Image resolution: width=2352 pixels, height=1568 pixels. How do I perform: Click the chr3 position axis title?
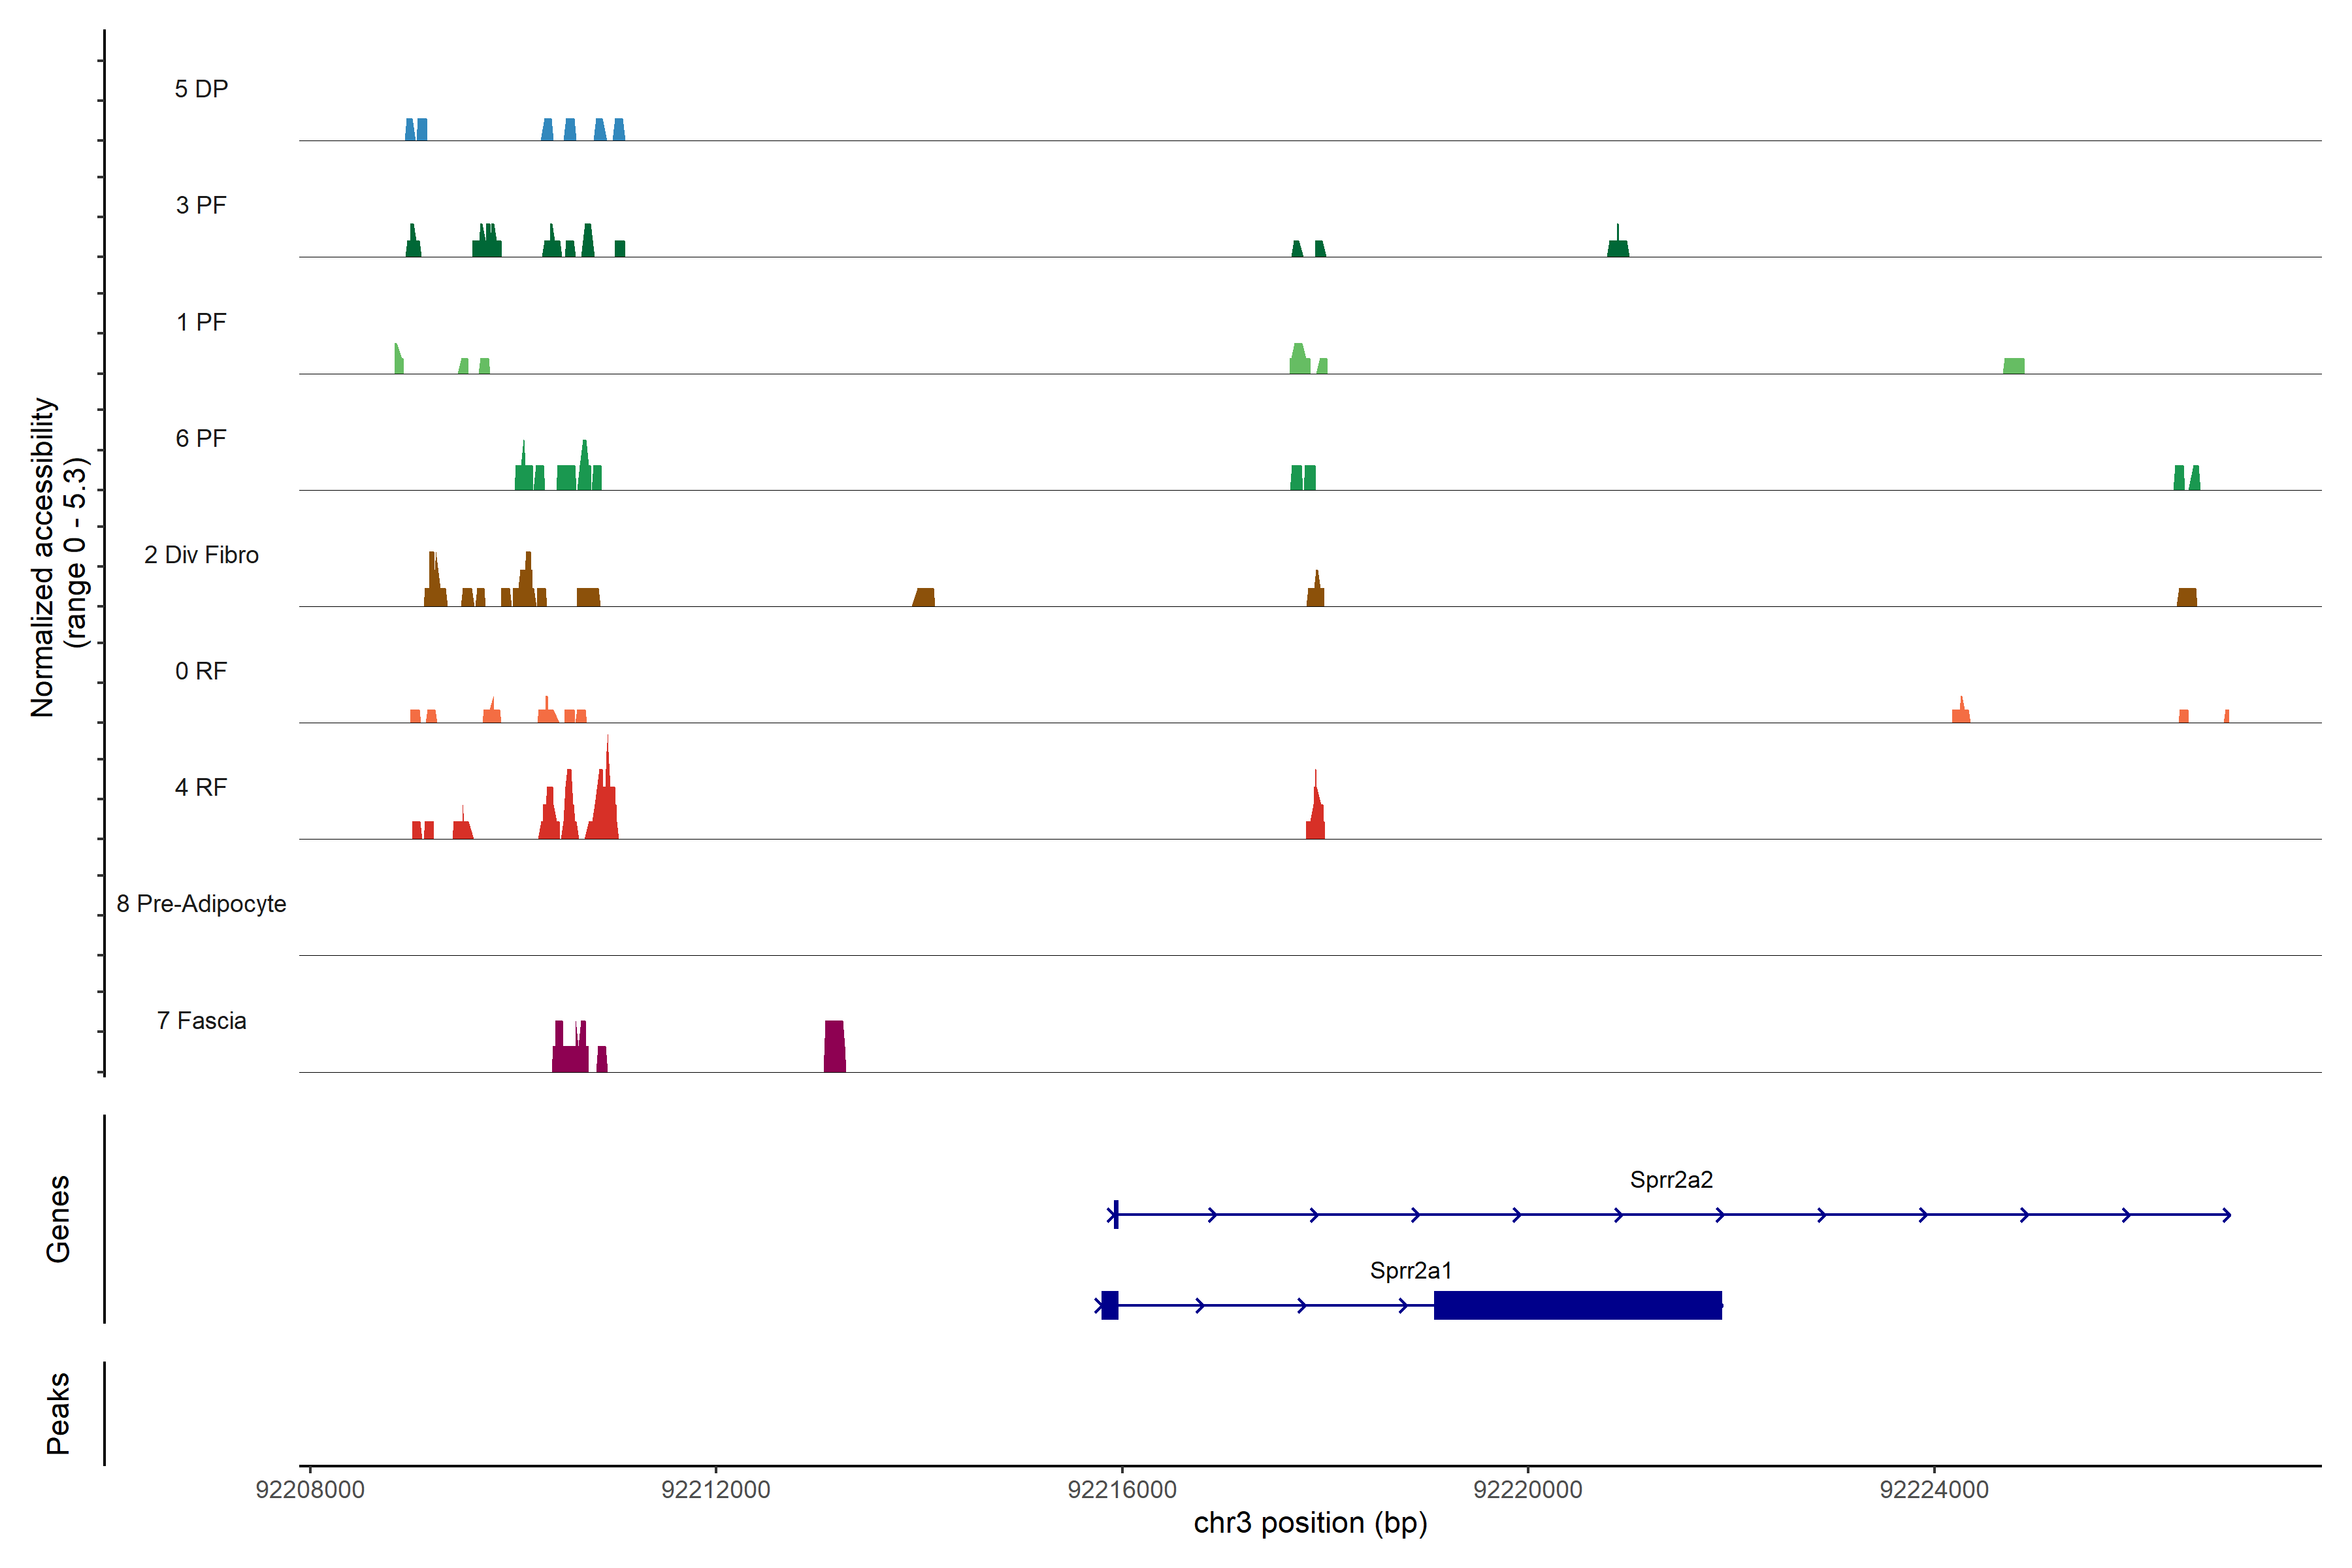pyautogui.click(x=1310, y=1523)
